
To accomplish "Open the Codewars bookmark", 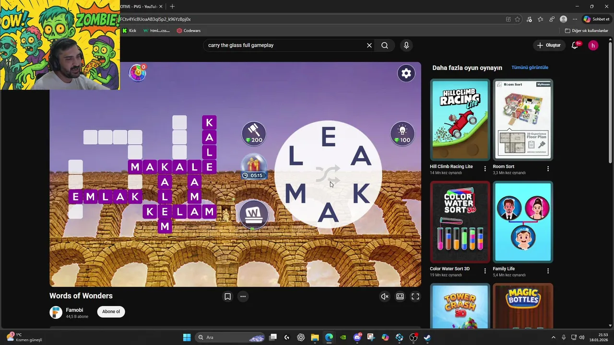I will point(189,31).
